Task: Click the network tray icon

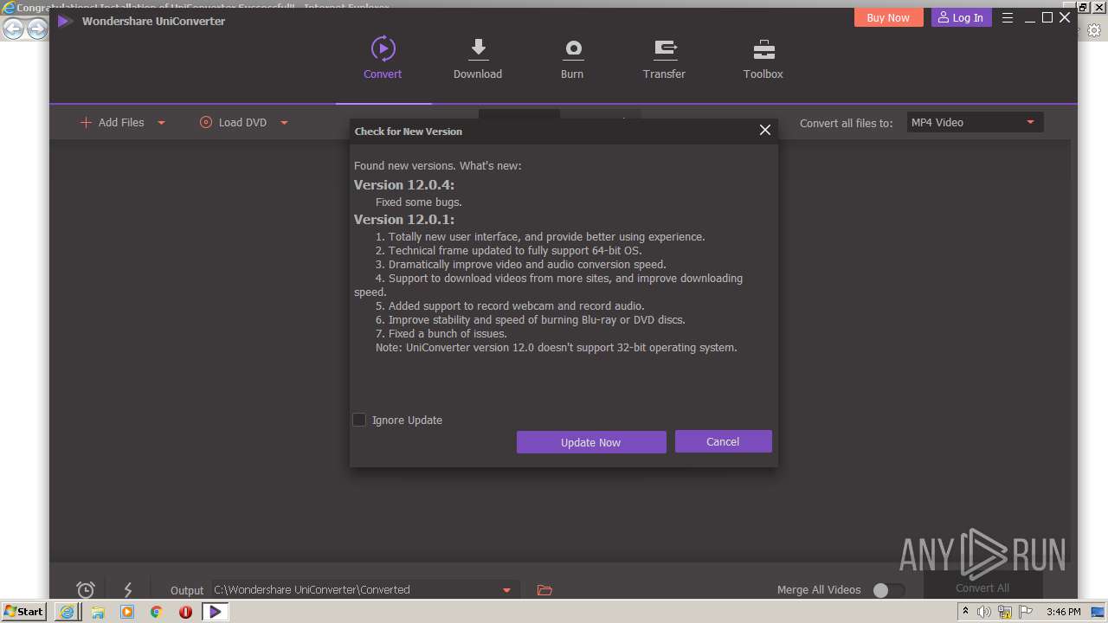Action: [1005, 612]
